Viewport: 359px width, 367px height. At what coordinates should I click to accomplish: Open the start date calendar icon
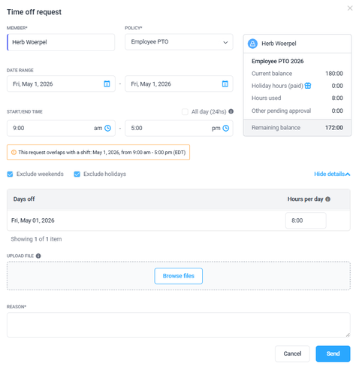point(107,83)
